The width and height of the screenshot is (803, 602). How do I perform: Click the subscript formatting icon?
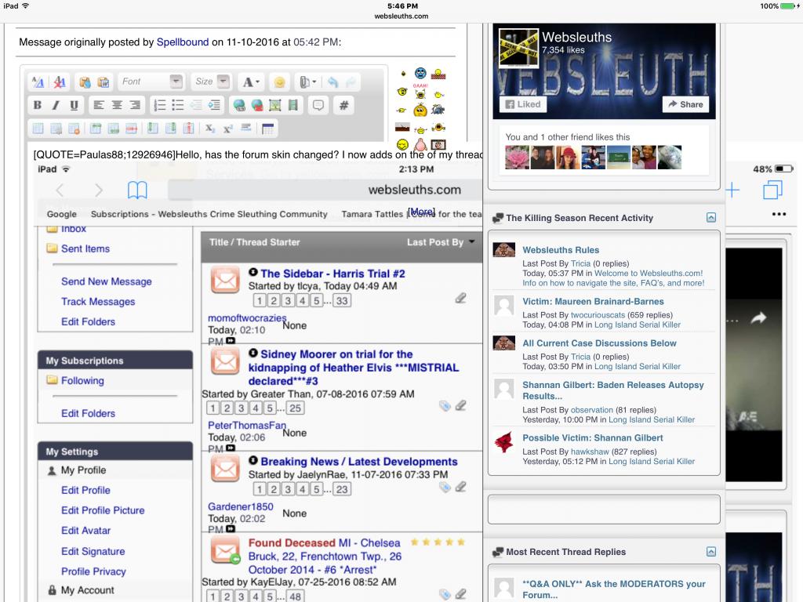coord(210,129)
